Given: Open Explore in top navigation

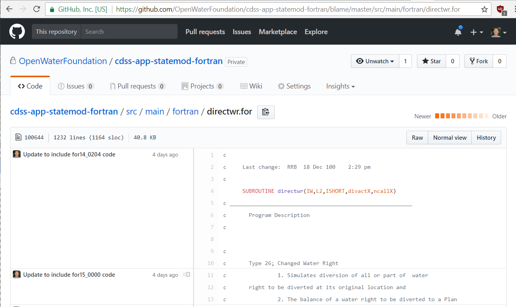Looking at the screenshot, I should [316, 32].
